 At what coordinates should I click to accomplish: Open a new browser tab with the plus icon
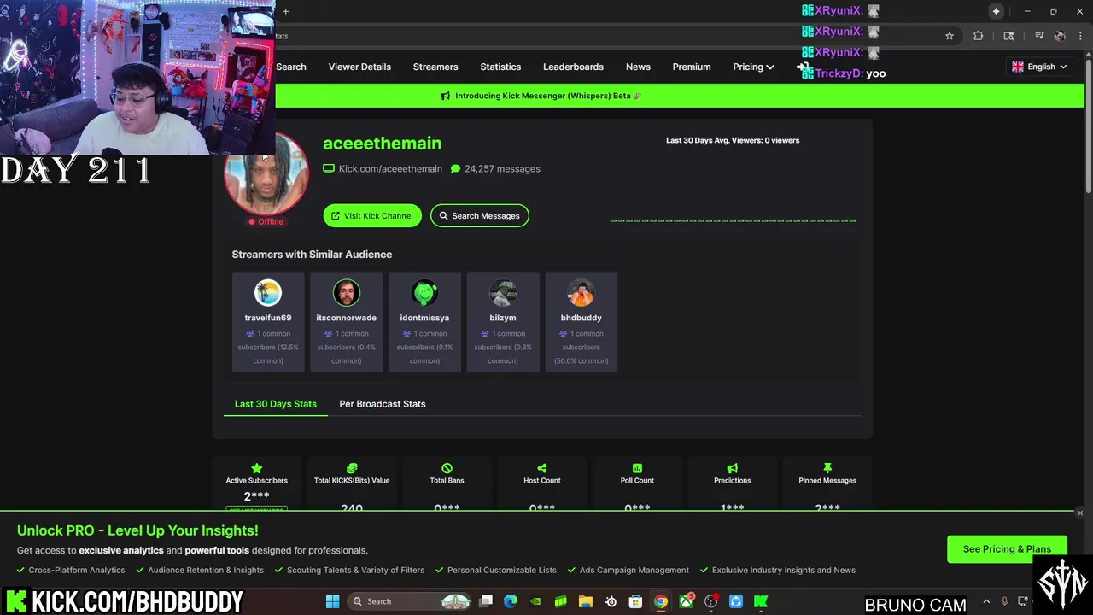point(286,11)
